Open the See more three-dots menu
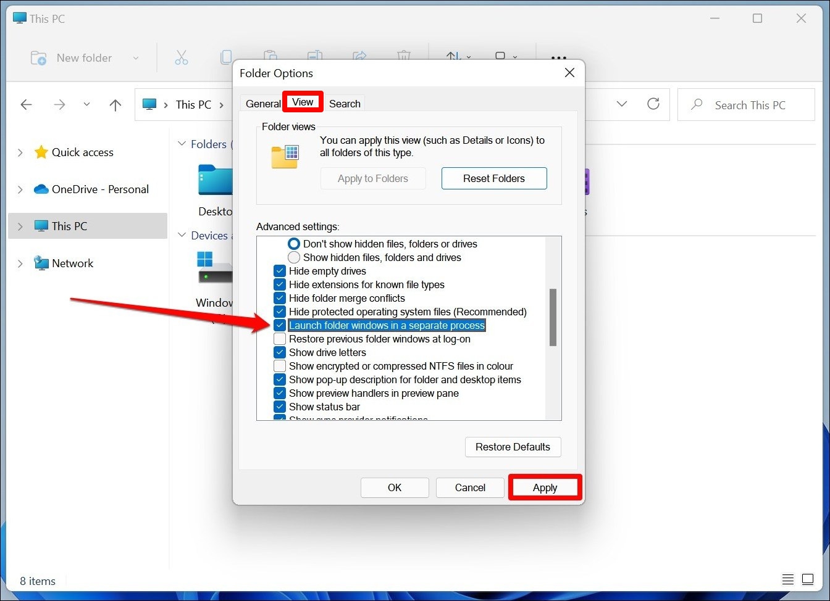Image resolution: width=830 pixels, height=601 pixels. click(x=558, y=58)
